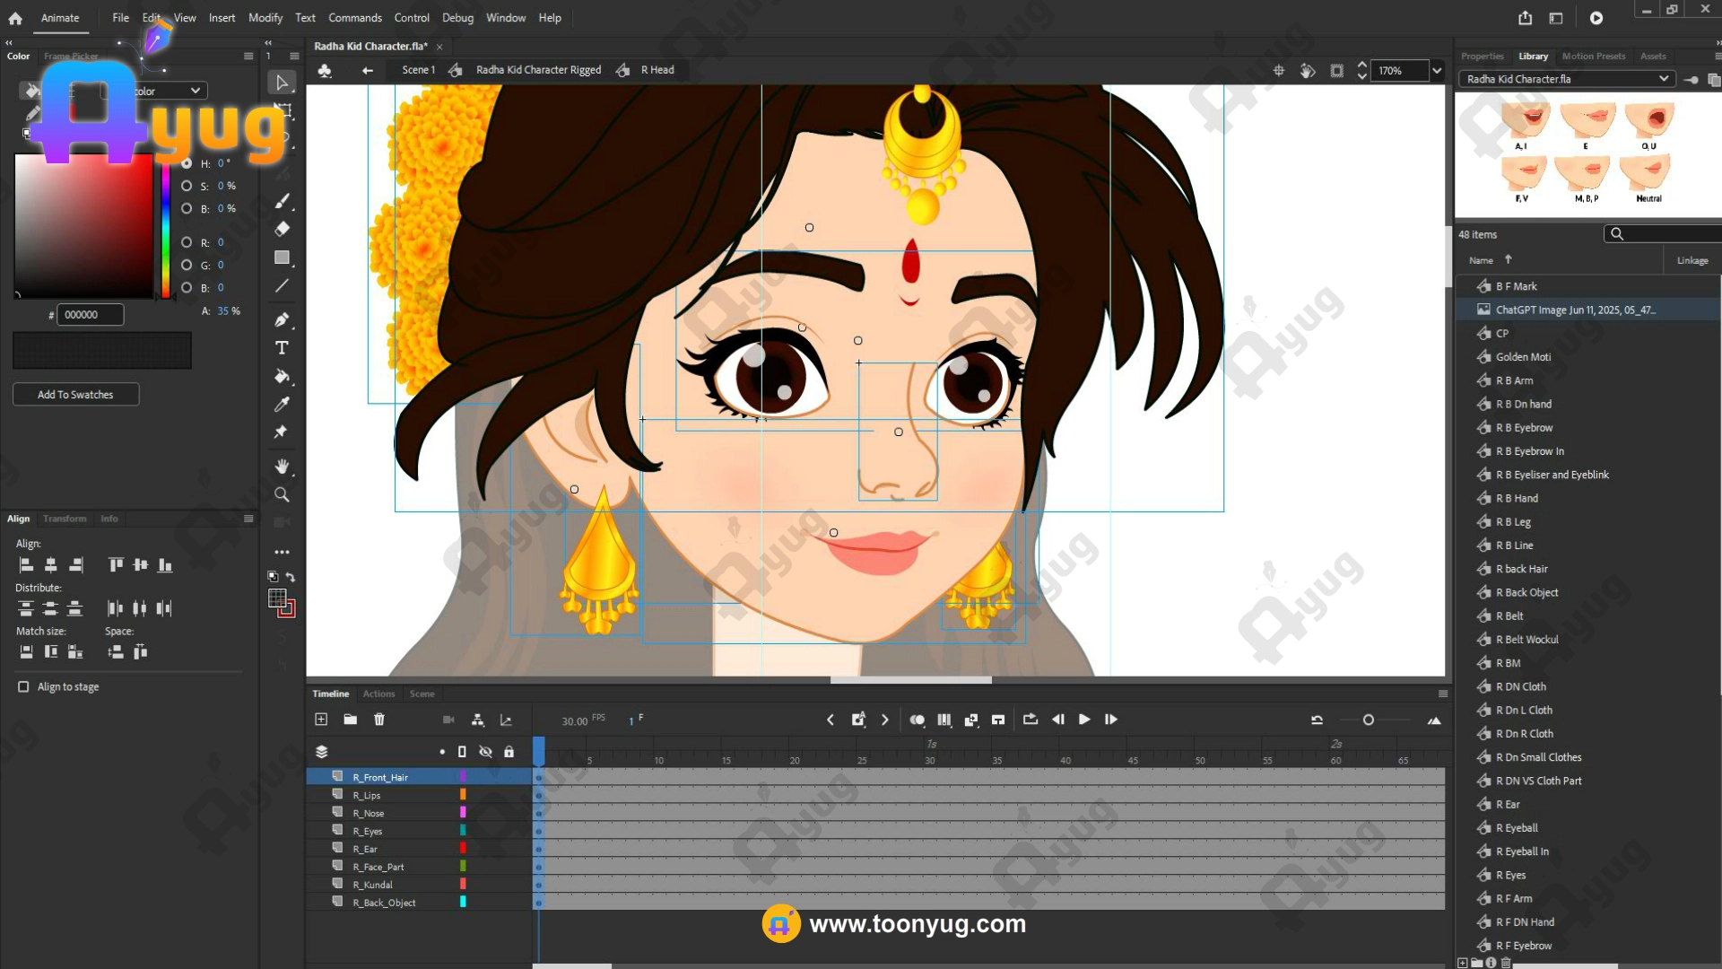Viewport: 1722px width, 969px height.
Task: Pick the Zoom magnifier tool
Action: pyautogui.click(x=282, y=494)
